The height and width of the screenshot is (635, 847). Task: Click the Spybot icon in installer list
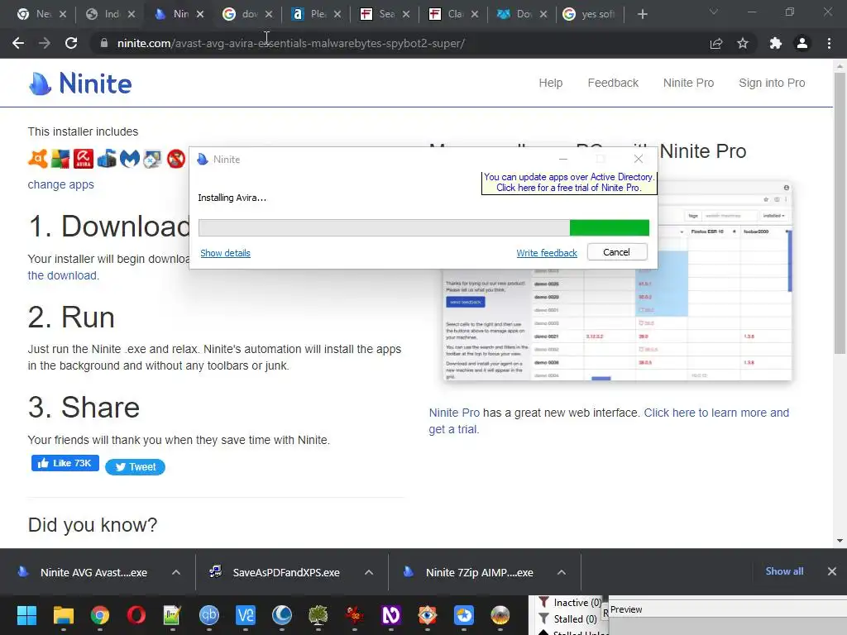pyautogui.click(x=152, y=159)
